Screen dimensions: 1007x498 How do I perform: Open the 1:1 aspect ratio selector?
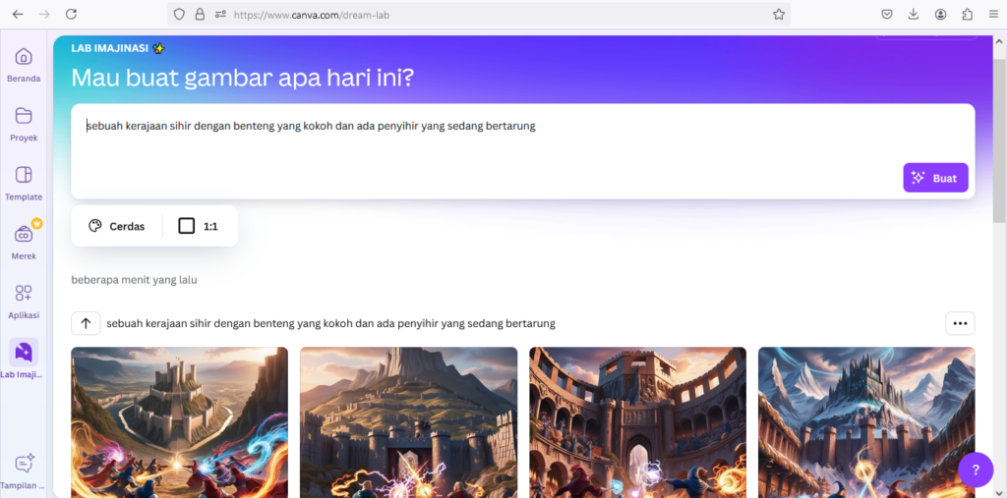pos(199,226)
